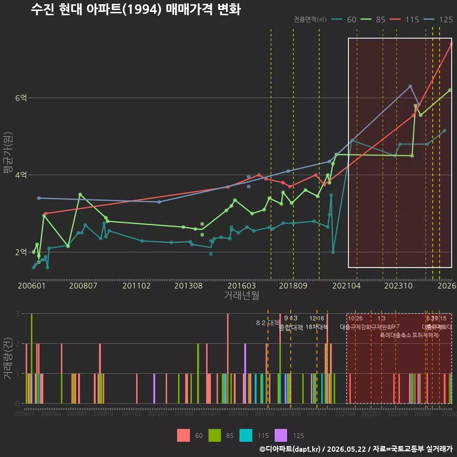Image resolution: width=457 pixels, height=457 pixels.
Task: Select the 60㎡ teal line legend entry
Action: (x=344, y=20)
